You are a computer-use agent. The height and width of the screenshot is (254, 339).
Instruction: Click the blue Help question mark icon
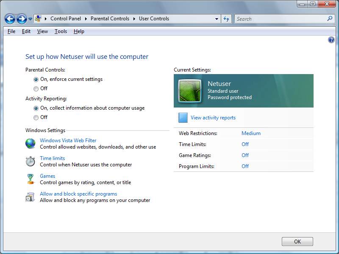[331, 40]
